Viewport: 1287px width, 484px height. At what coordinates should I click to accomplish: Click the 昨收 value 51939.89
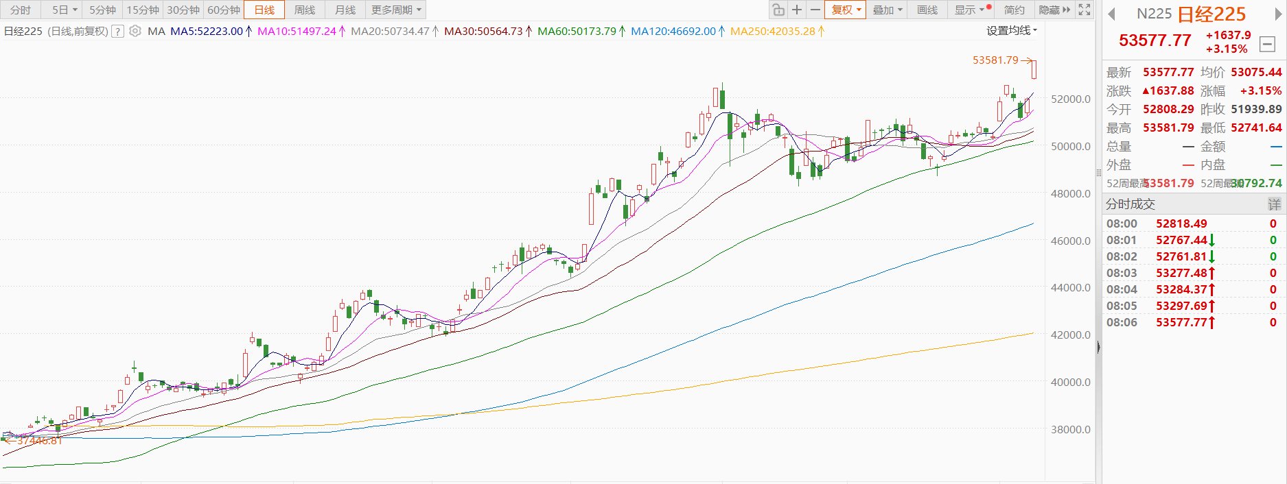point(1256,109)
